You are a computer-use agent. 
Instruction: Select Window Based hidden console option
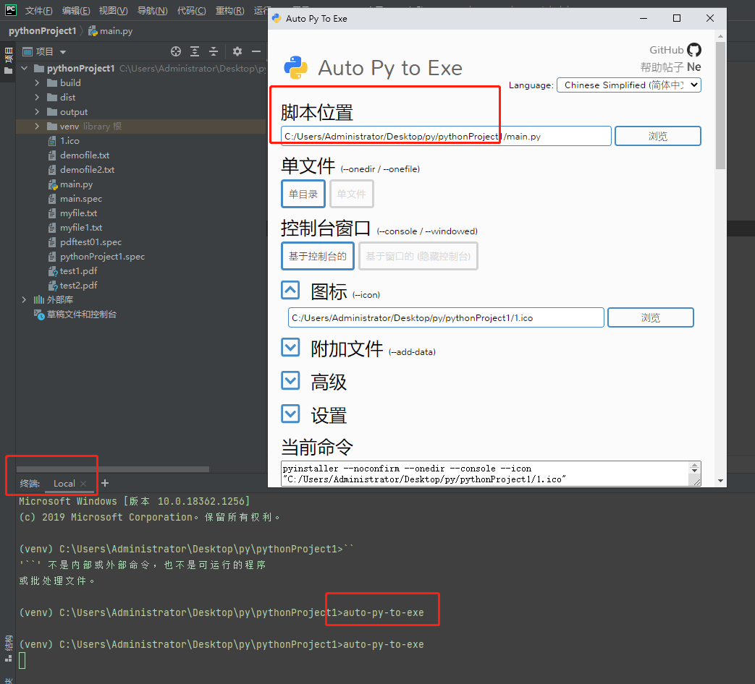418,256
